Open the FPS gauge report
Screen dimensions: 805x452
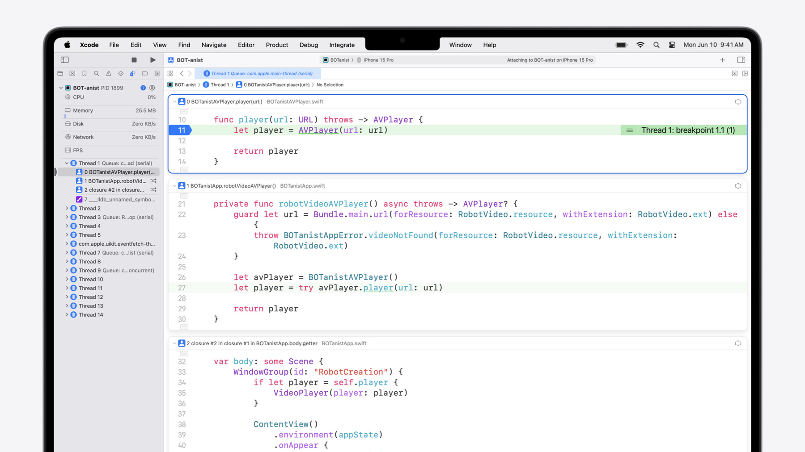(x=110, y=151)
